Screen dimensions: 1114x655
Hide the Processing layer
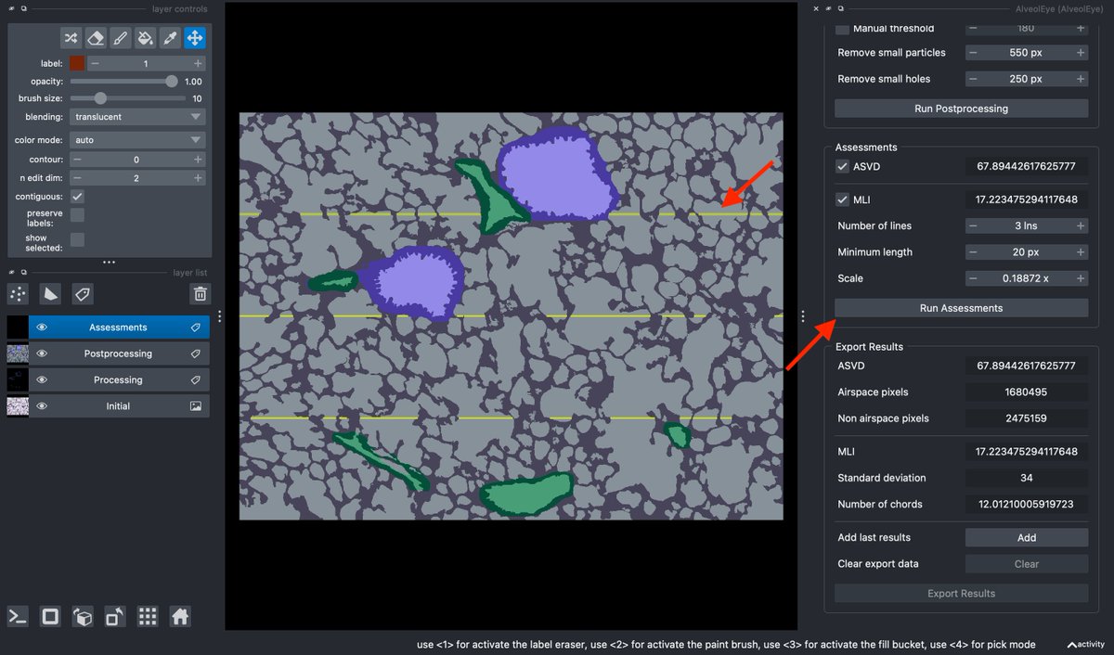click(x=42, y=379)
